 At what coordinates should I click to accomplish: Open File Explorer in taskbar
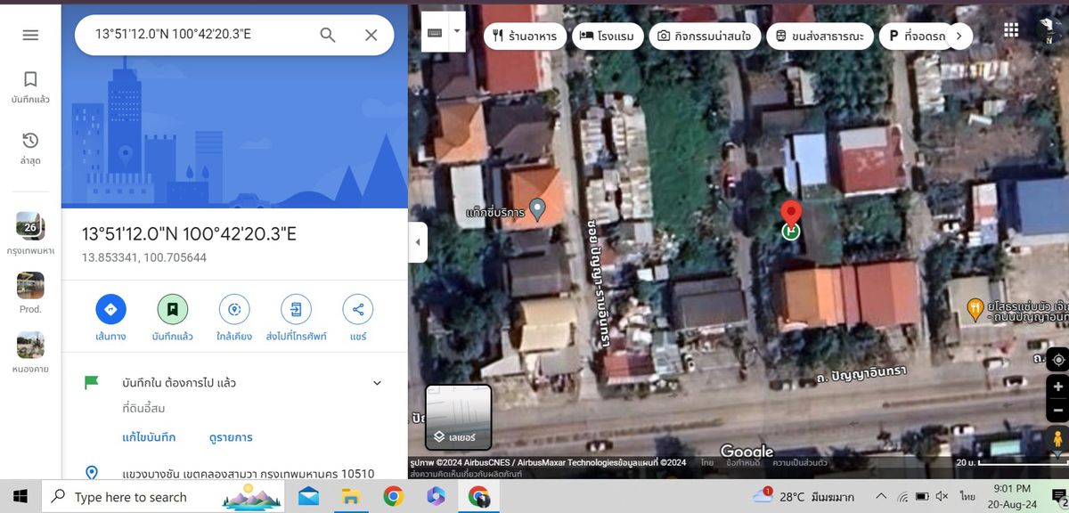point(351,496)
